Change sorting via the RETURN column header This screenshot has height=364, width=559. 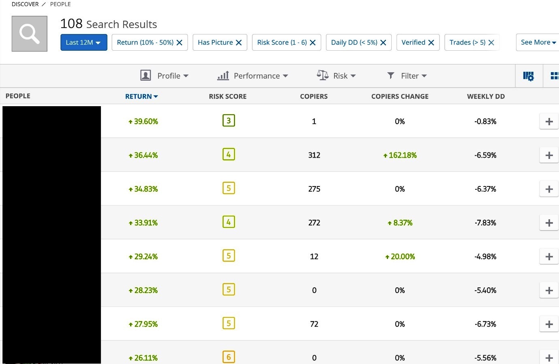click(141, 96)
